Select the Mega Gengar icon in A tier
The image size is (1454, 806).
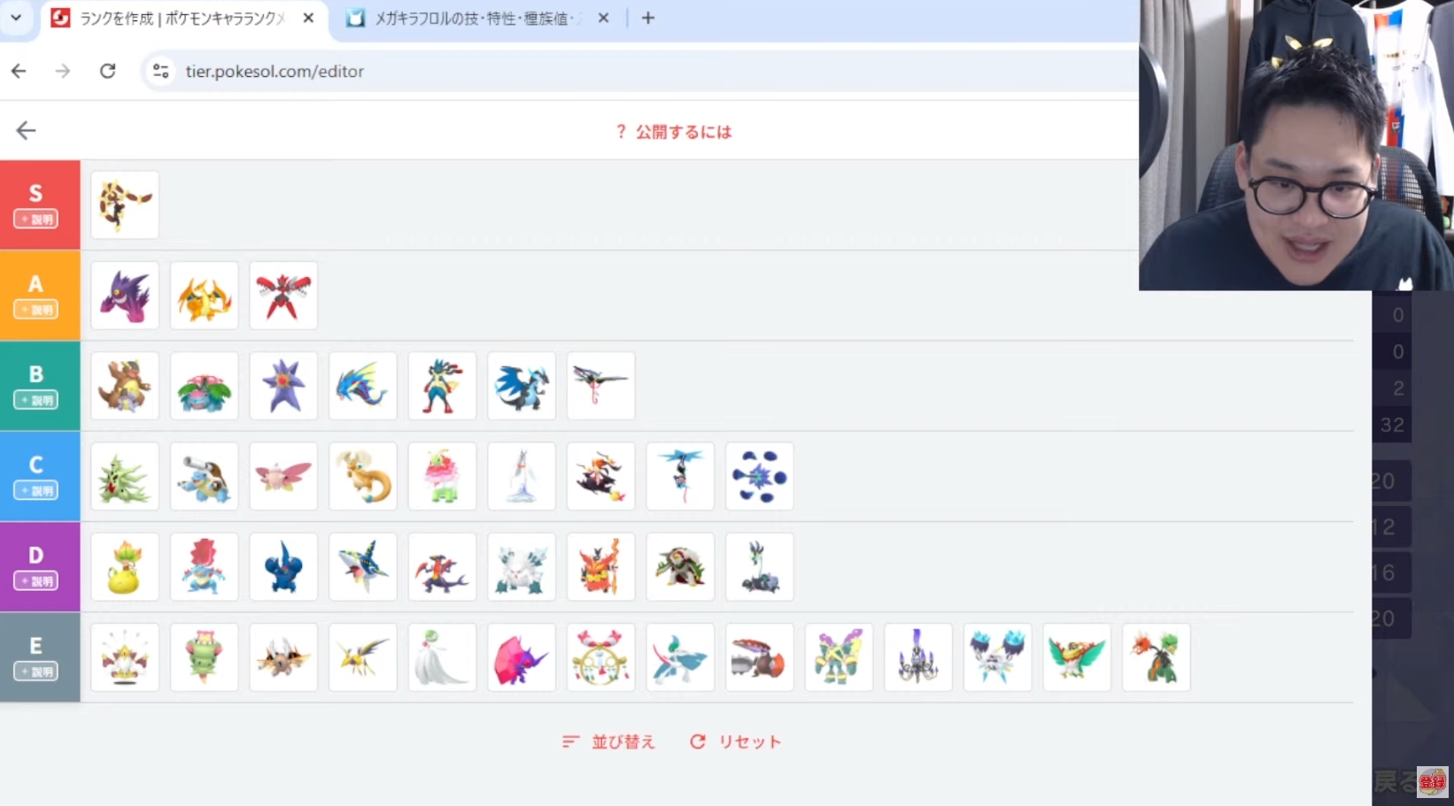click(125, 296)
